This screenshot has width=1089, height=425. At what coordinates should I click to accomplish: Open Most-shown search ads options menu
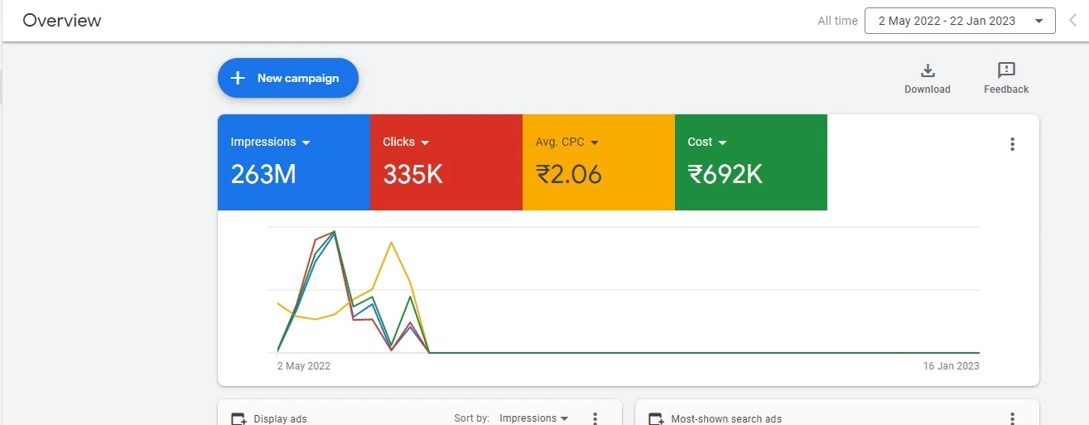click(x=1012, y=418)
